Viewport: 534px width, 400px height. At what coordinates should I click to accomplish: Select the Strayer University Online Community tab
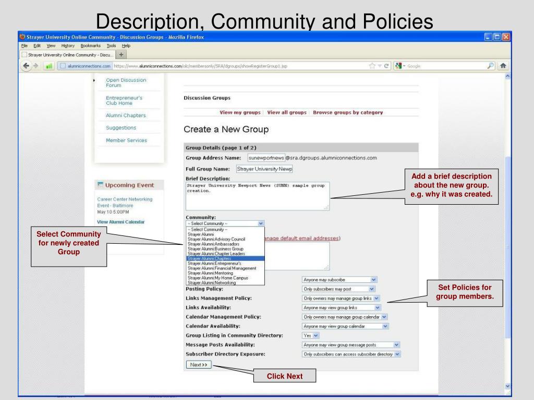pos(67,55)
